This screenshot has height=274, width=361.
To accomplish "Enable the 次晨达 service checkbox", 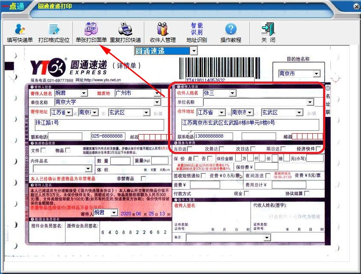I will [x=221, y=149].
